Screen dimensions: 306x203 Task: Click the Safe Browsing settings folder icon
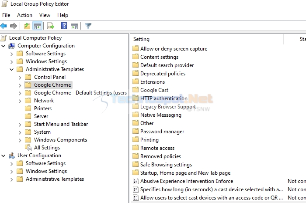pyautogui.click(x=136, y=165)
